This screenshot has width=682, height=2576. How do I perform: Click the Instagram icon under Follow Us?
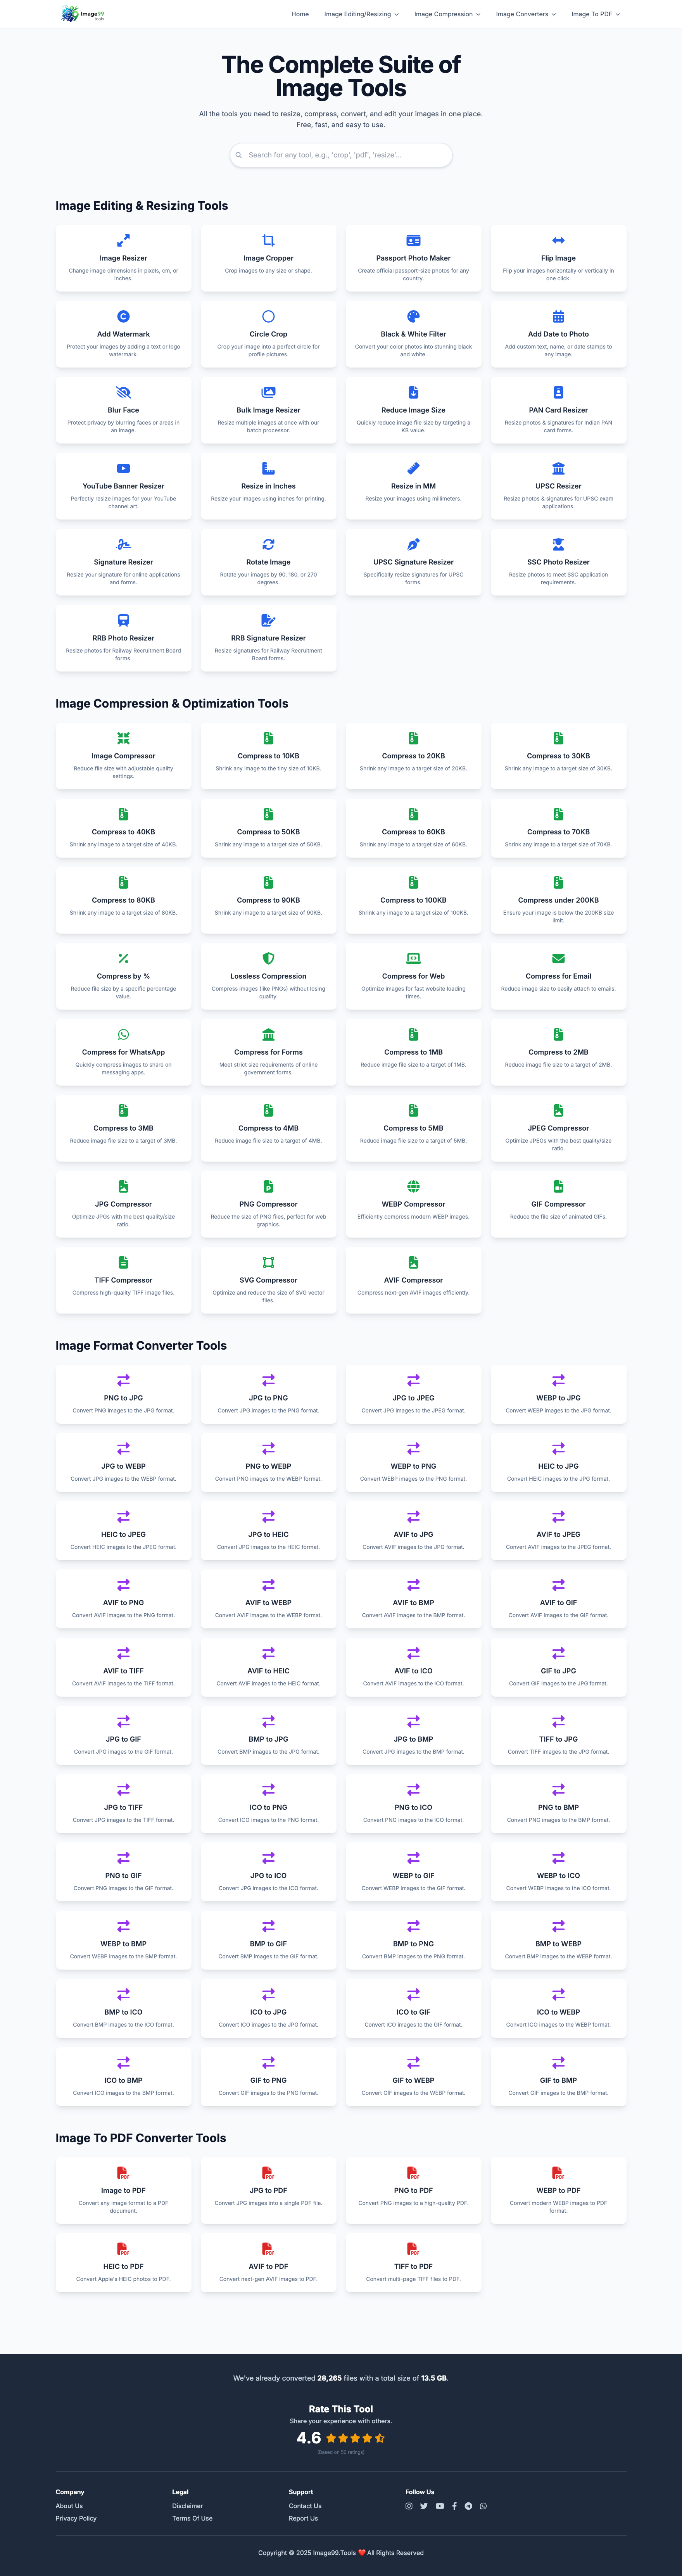coord(409,2506)
